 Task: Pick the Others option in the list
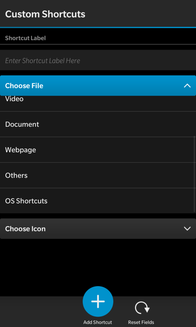pyautogui.click(x=16, y=175)
